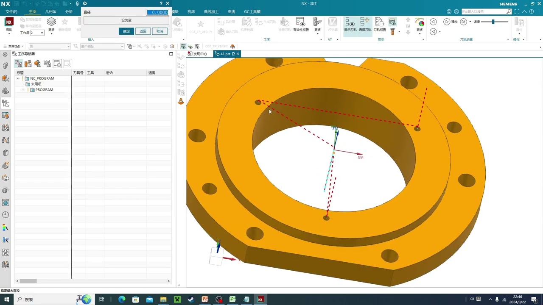Click 取消 in the 直径 dialog
The width and height of the screenshot is (543, 305).
click(160, 31)
